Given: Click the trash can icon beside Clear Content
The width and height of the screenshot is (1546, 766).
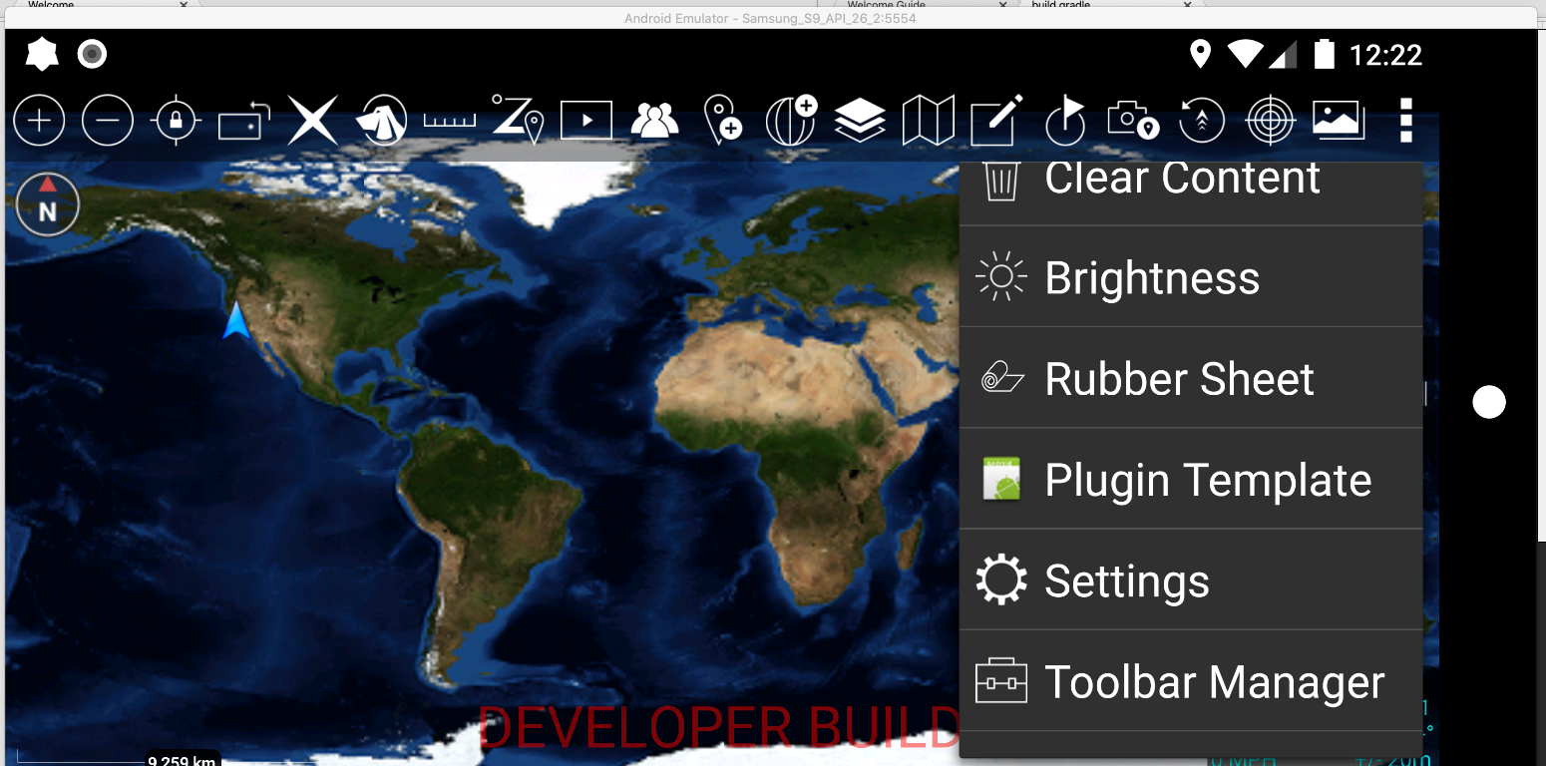Looking at the screenshot, I should point(1001,180).
